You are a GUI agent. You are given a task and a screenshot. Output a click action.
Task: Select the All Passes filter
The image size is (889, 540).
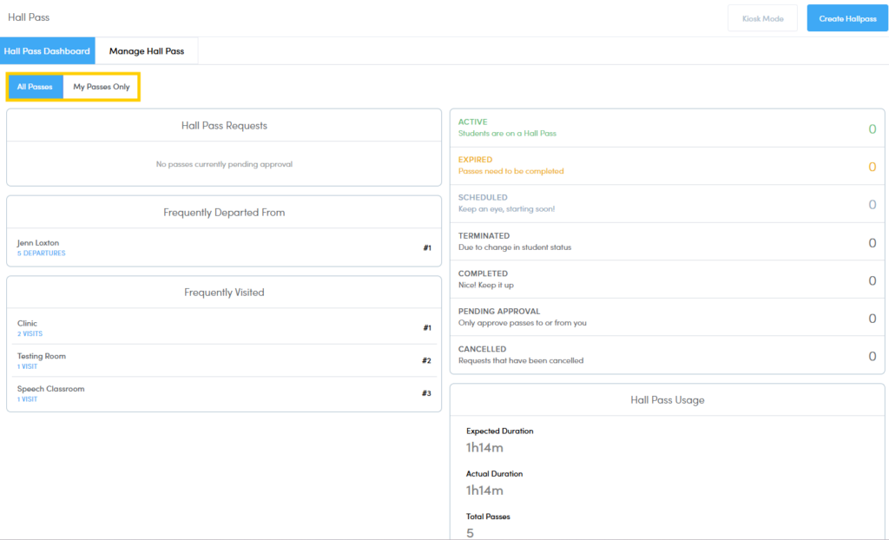[x=35, y=87]
